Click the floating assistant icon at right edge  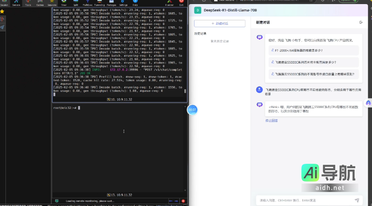(x=368, y=103)
